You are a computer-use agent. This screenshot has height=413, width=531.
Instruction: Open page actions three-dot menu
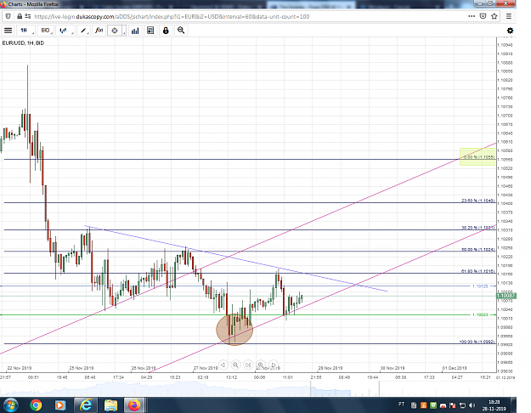[472, 16]
